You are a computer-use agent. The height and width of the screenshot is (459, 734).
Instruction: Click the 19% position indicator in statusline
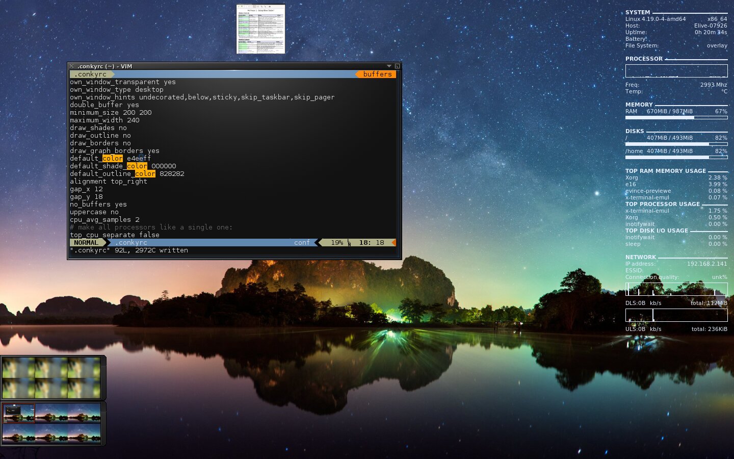(x=337, y=243)
